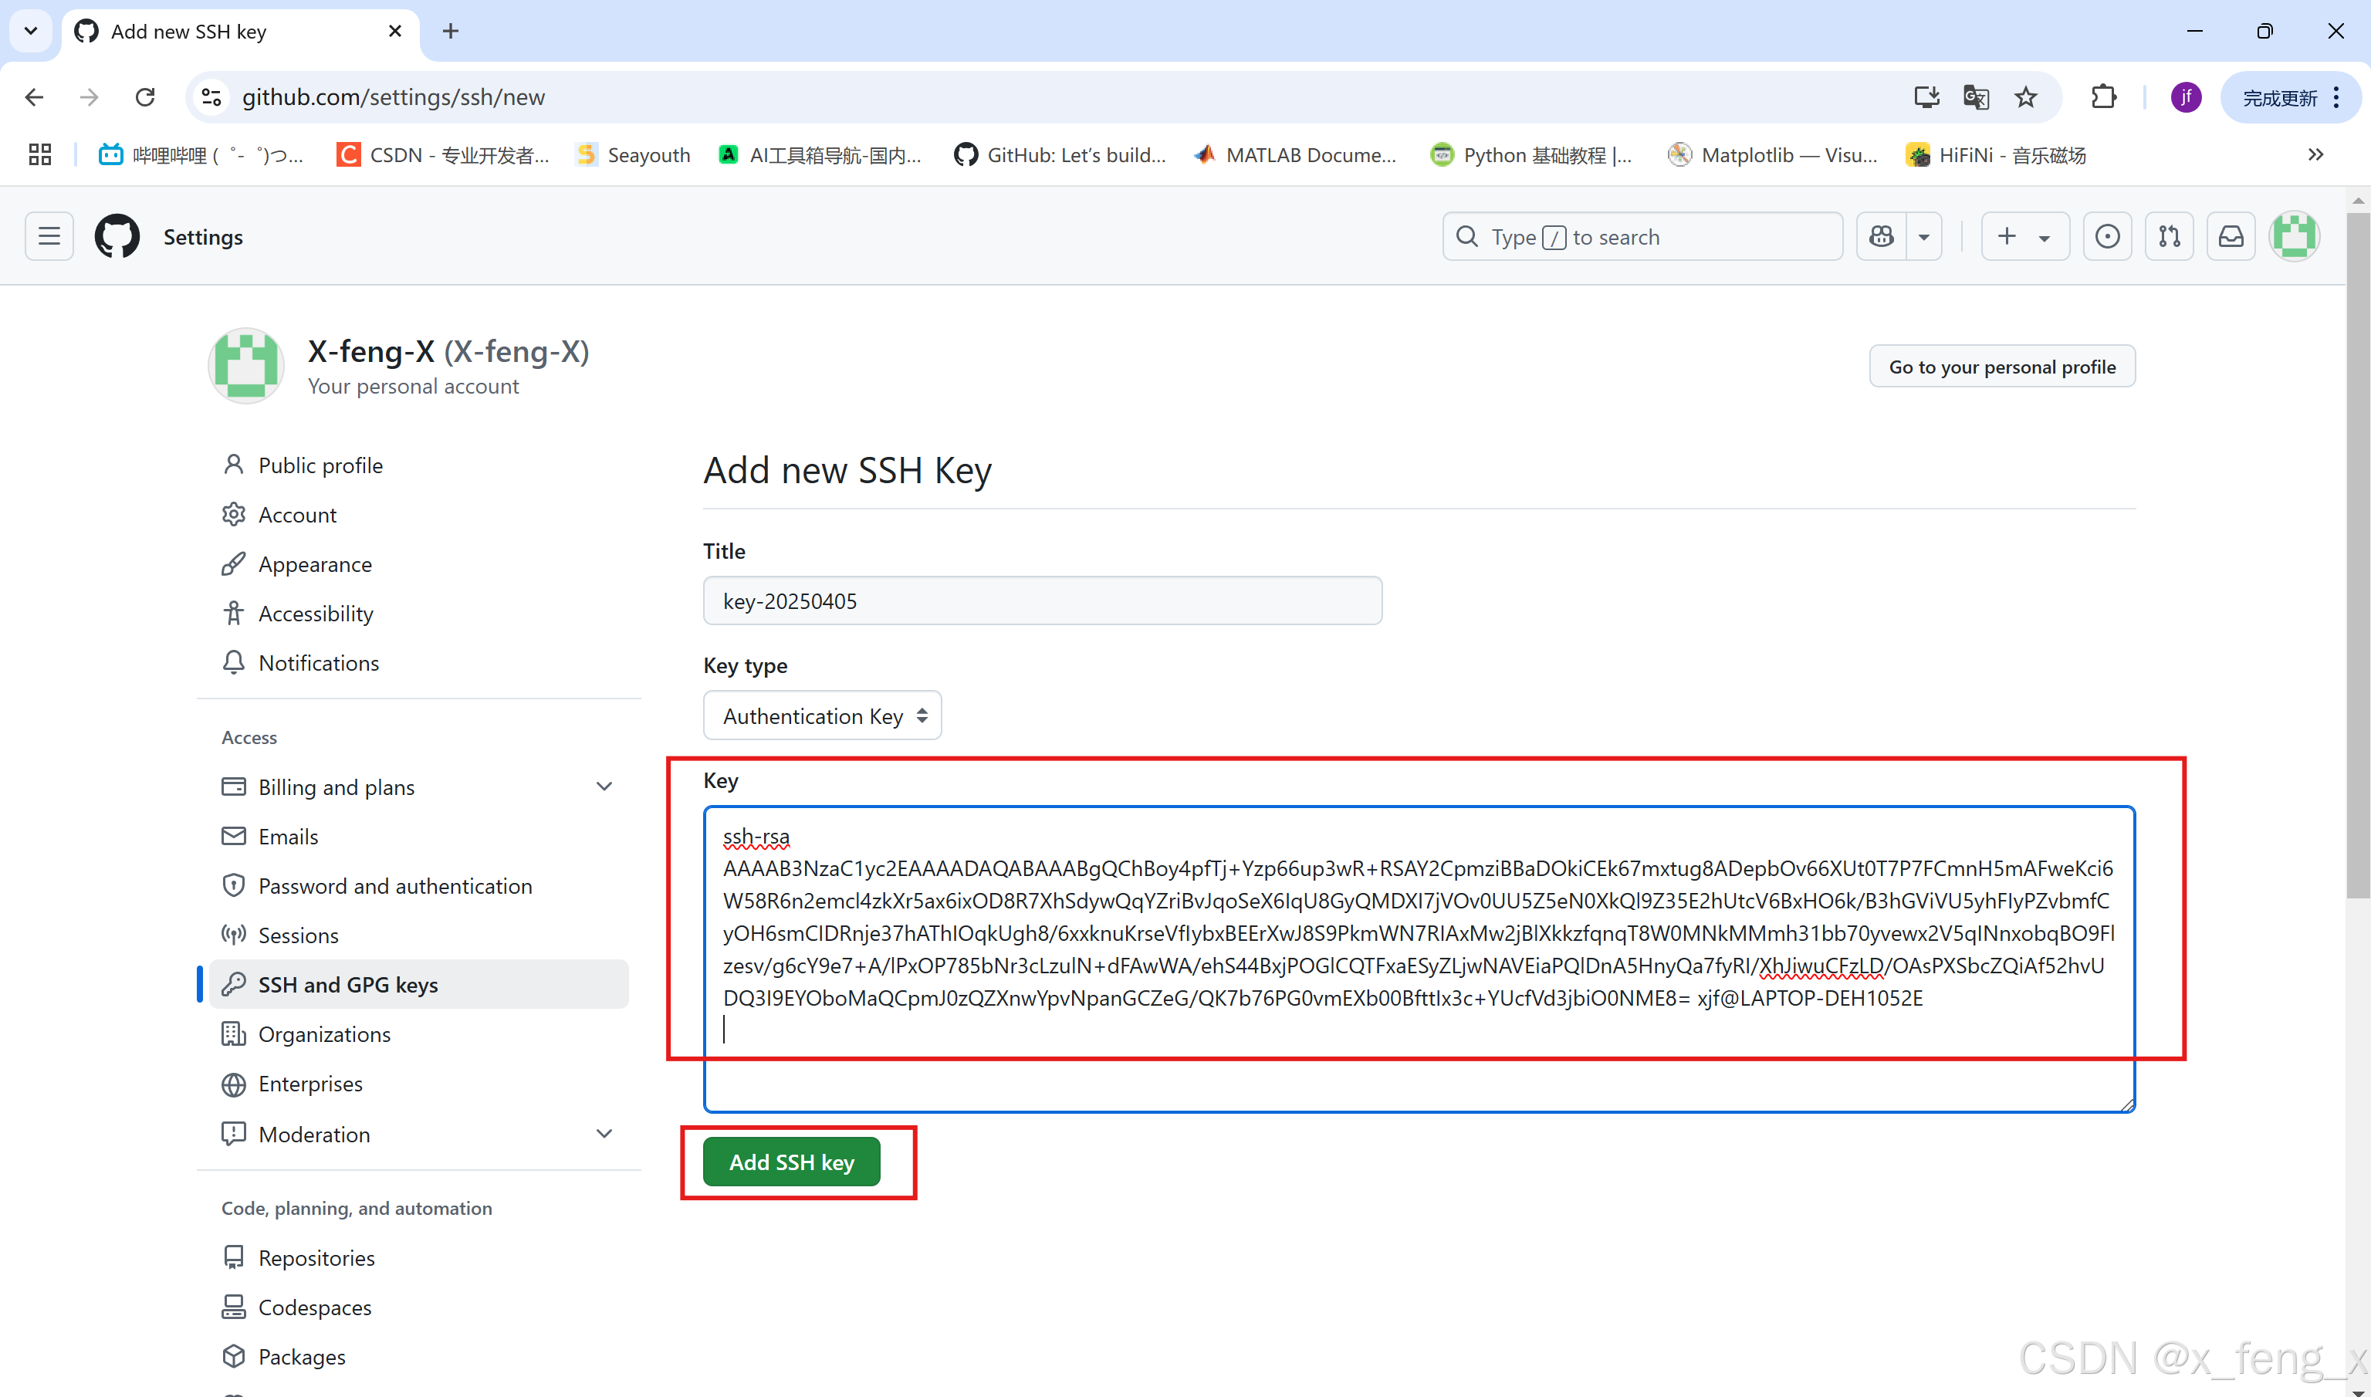Click the Title input field
The height and width of the screenshot is (1397, 2371).
pos(1041,600)
